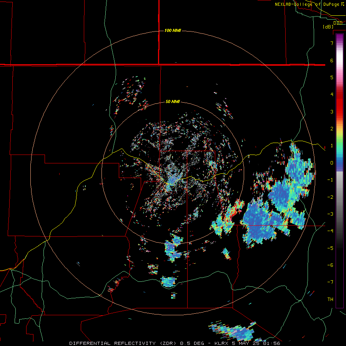Click the color scale value 0
The image size is (346, 346).
pos(332,163)
